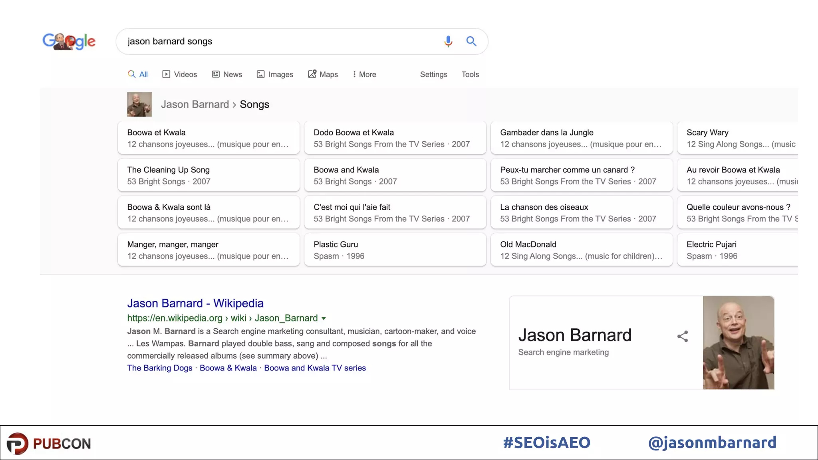This screenshot has width=818, height=460.
Task: Click the blue magnifier search icon
Action: 471,41
